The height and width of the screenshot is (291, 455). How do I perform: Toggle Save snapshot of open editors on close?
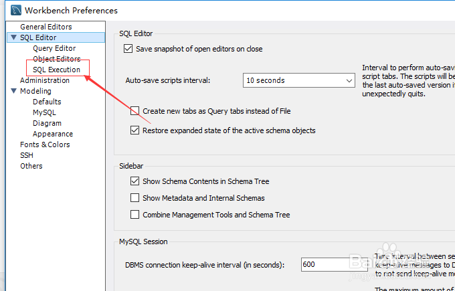128,48
